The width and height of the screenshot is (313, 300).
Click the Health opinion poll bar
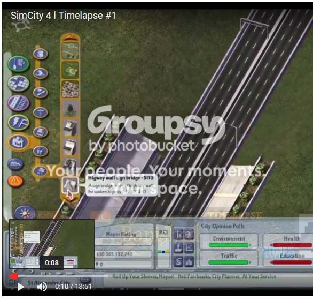click(292, 245)
